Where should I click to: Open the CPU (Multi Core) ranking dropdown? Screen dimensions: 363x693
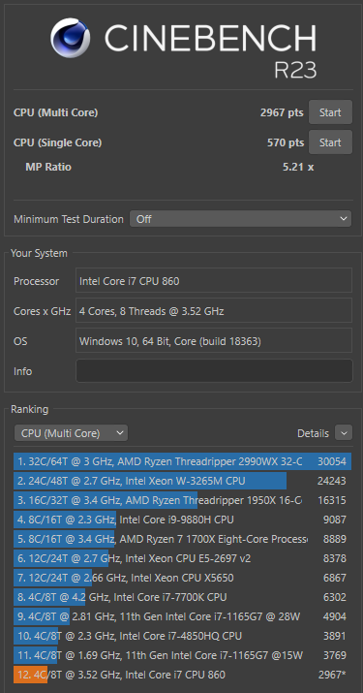(71, 433)
